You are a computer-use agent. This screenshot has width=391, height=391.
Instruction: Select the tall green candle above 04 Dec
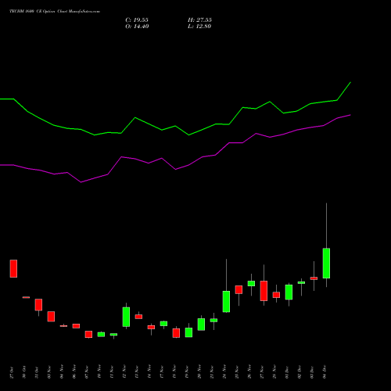pos(326,264)
